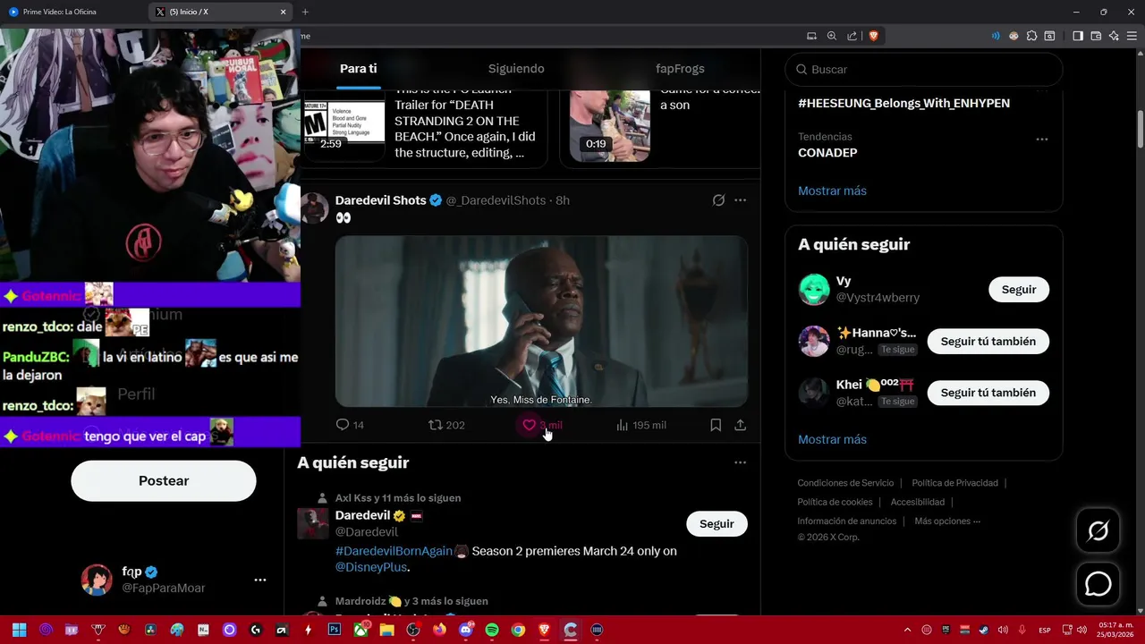Click the Buscar search field

pos(924,69)
